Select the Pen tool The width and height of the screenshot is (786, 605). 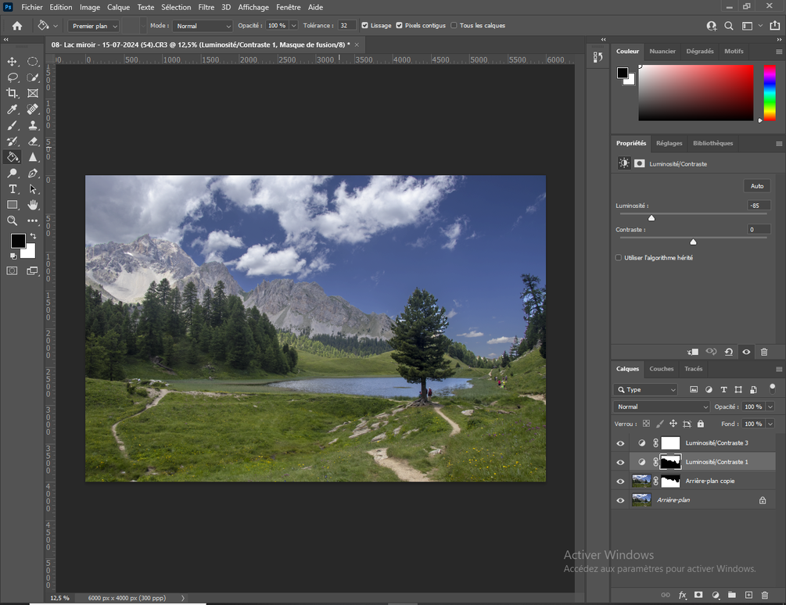[33, 174]
